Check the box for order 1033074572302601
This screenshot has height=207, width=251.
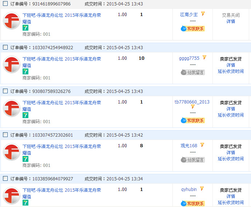pyautogui.click(x=5, y=135)
